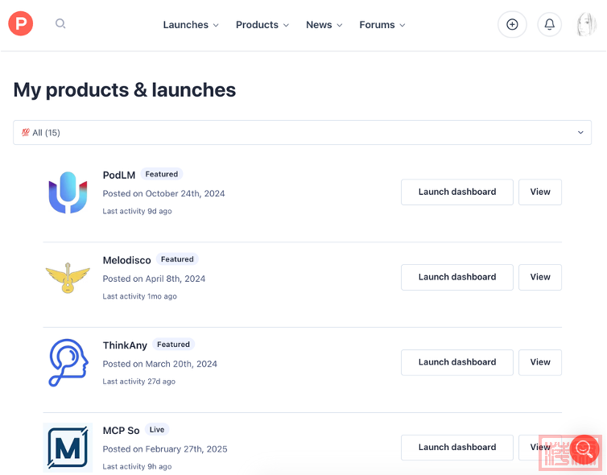Image resolution: width=607 pixels, height=475 pixels.
Task: Click the ThinkAny head logo
Action: [x=68, y=363]
